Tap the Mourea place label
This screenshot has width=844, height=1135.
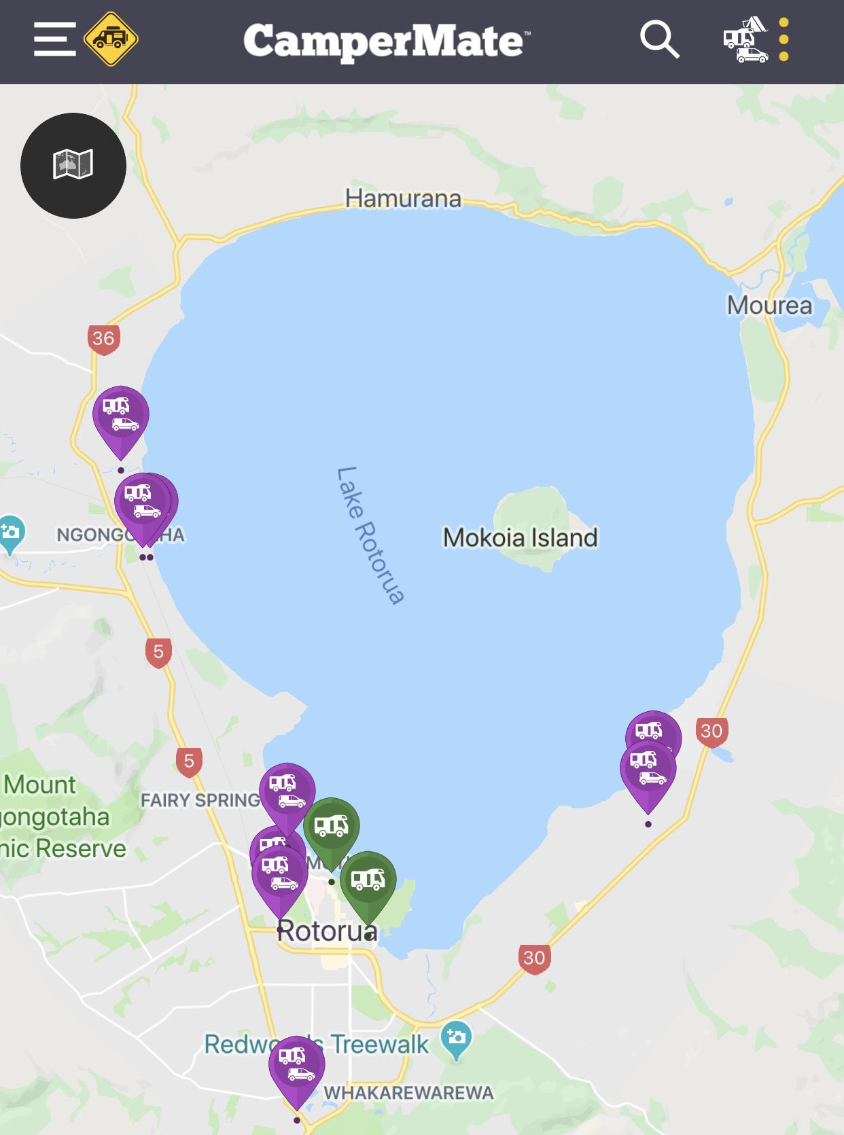click(770, 306)
